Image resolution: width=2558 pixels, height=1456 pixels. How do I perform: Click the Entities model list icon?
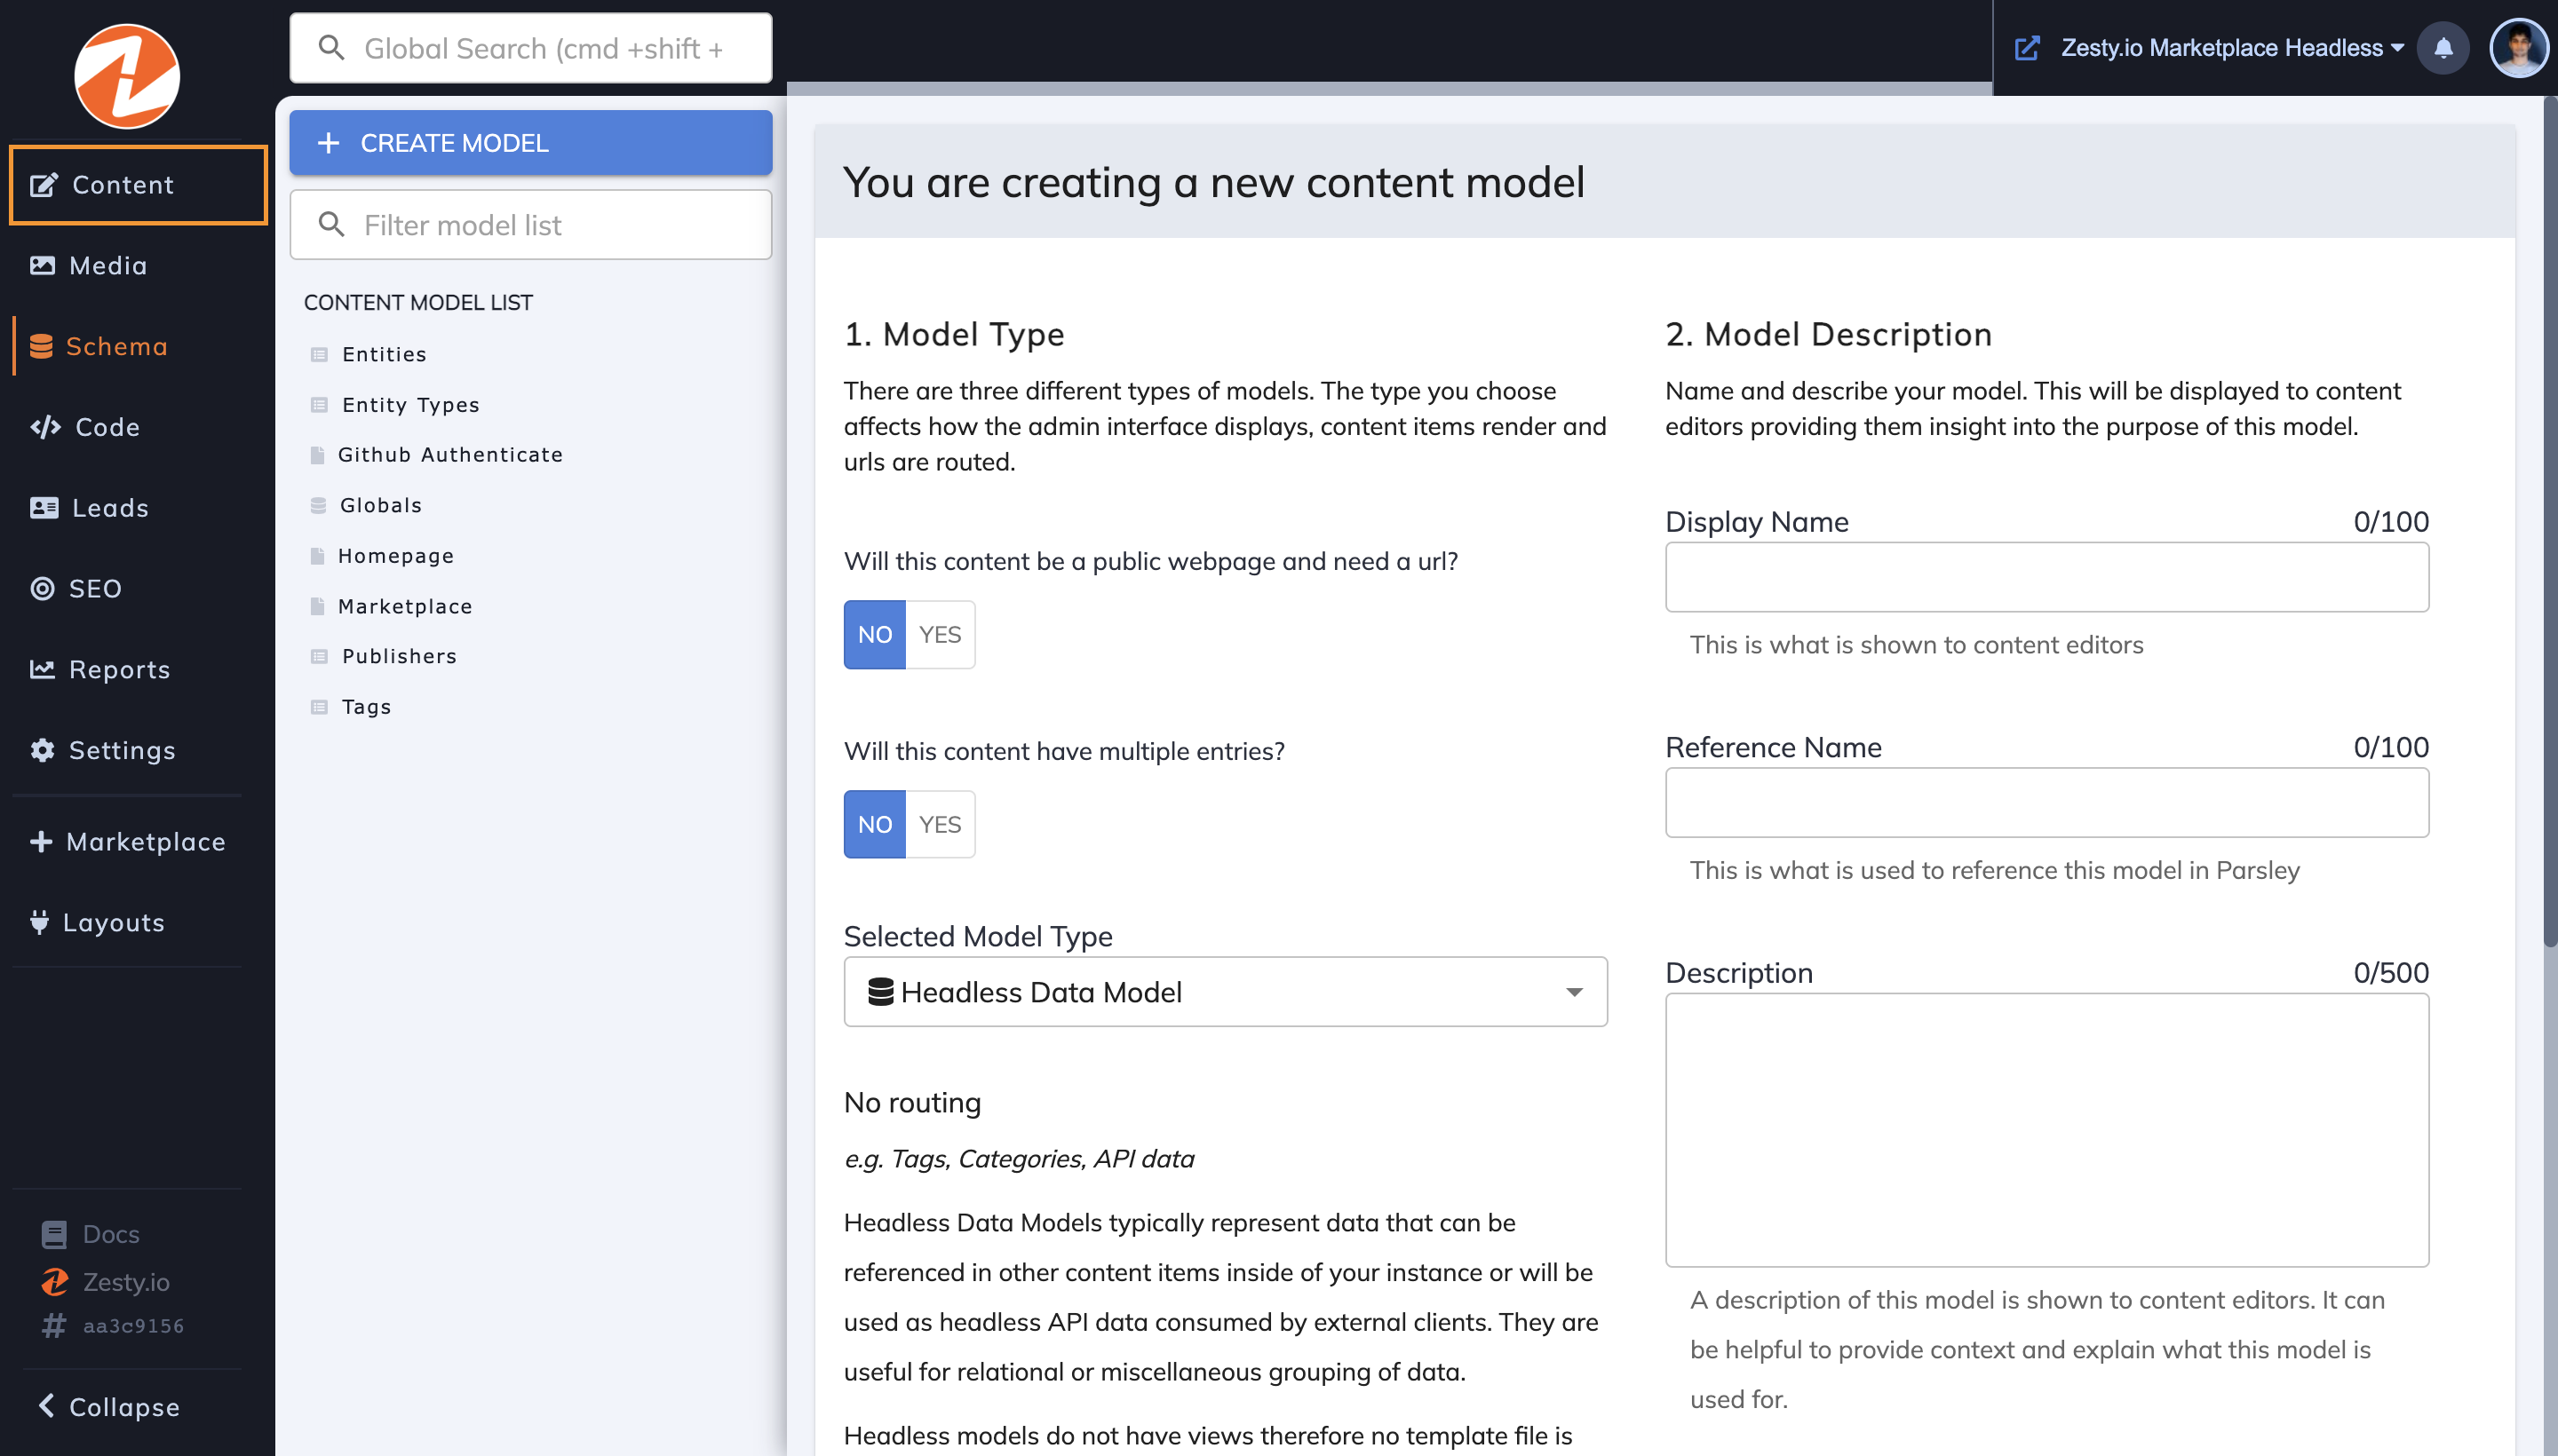tap(319, 354)
